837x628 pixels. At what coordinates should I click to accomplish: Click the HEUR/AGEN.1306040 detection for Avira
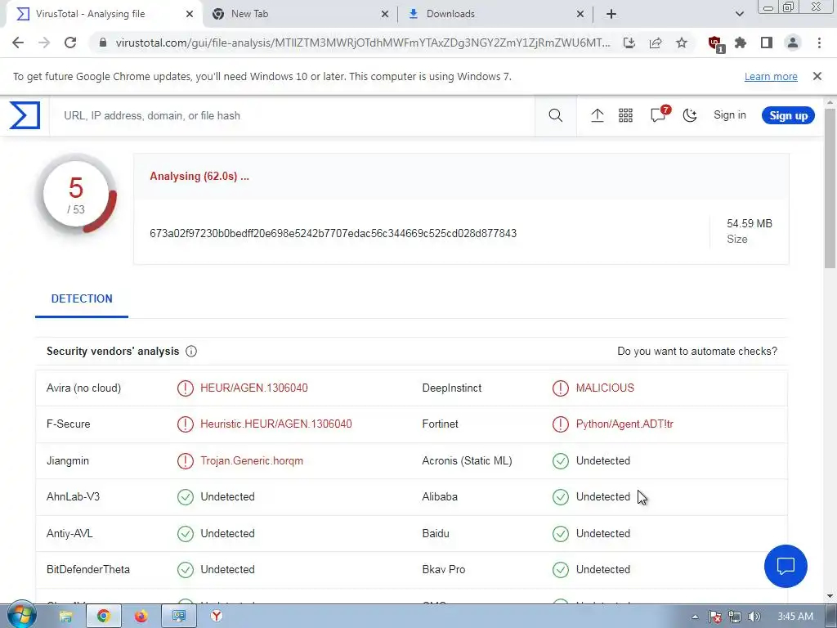254,388
